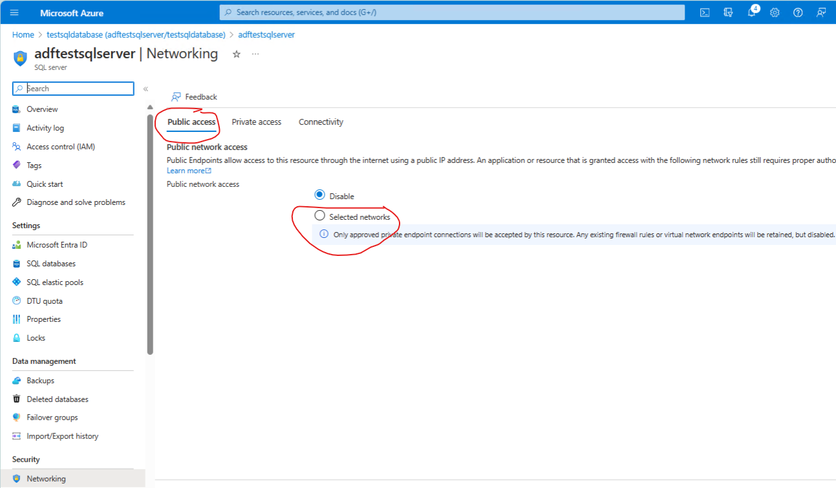Click the feedback person icon in header
836x488 pixels.
821,12
